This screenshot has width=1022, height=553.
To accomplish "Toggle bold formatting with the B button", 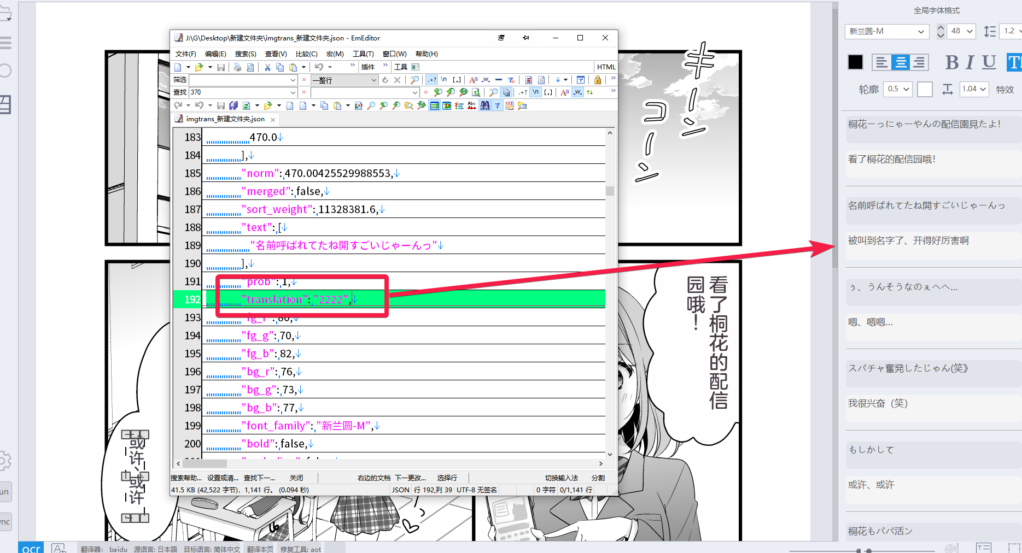I will [951, 62].
